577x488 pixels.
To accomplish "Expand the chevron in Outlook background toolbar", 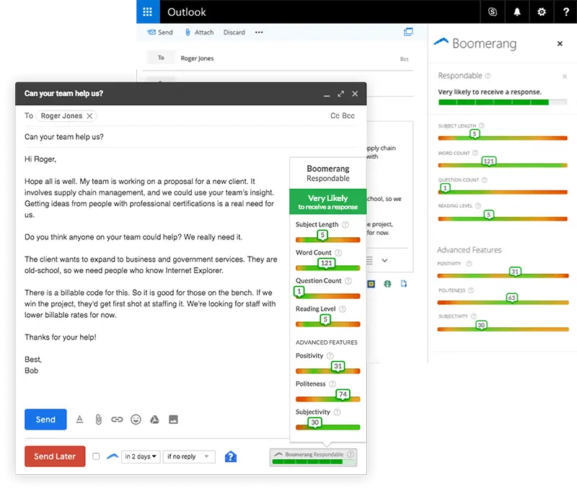I will coord(384,260).
